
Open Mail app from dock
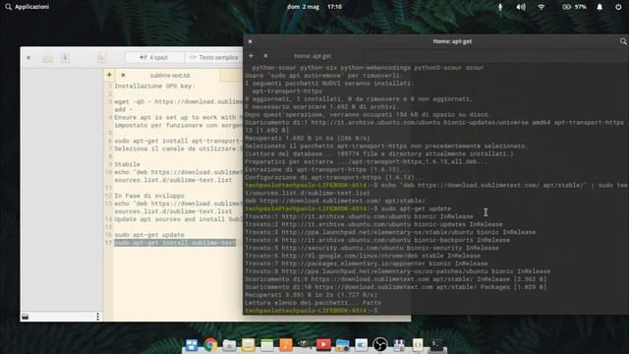(x=248, y=345)
